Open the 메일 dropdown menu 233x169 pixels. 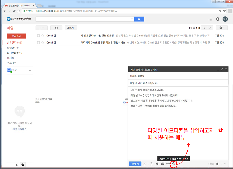pos(11,28)
